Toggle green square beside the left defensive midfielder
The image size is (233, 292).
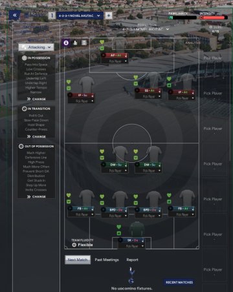pos(102,158)
